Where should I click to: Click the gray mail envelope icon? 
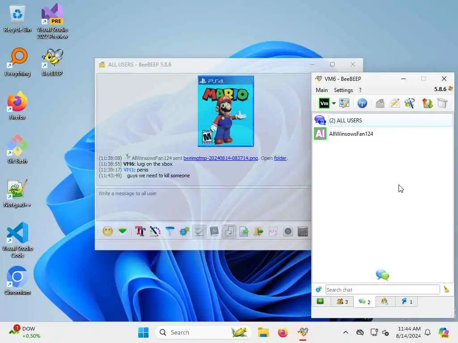(x=380, y=103)
